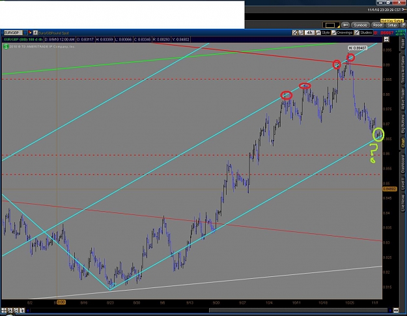The width and height of the screenshot is (407, 316).
Task: Click the zoom-in icon at chart bottom-left
Action: (10, 310)
